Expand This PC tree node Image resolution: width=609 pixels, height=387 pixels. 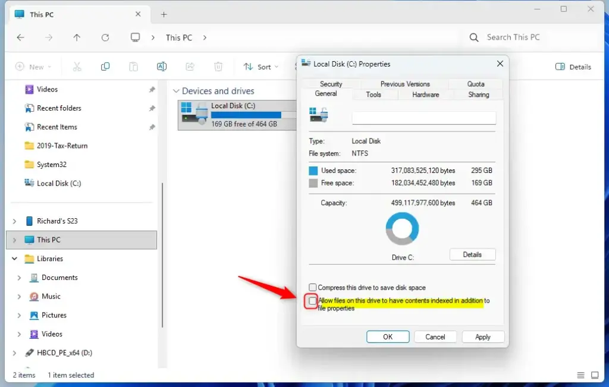[14, 240]
